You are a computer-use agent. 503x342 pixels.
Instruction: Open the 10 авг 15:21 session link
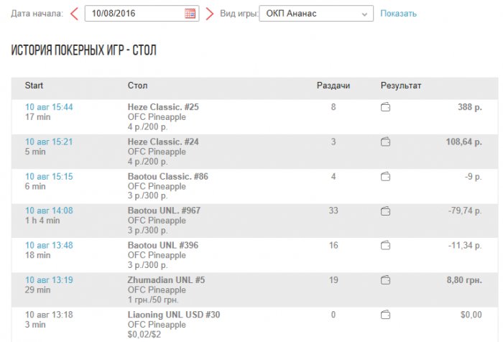[49, 142]
